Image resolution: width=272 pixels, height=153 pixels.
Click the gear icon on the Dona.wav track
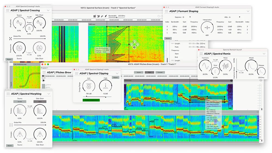click(231, 80)
